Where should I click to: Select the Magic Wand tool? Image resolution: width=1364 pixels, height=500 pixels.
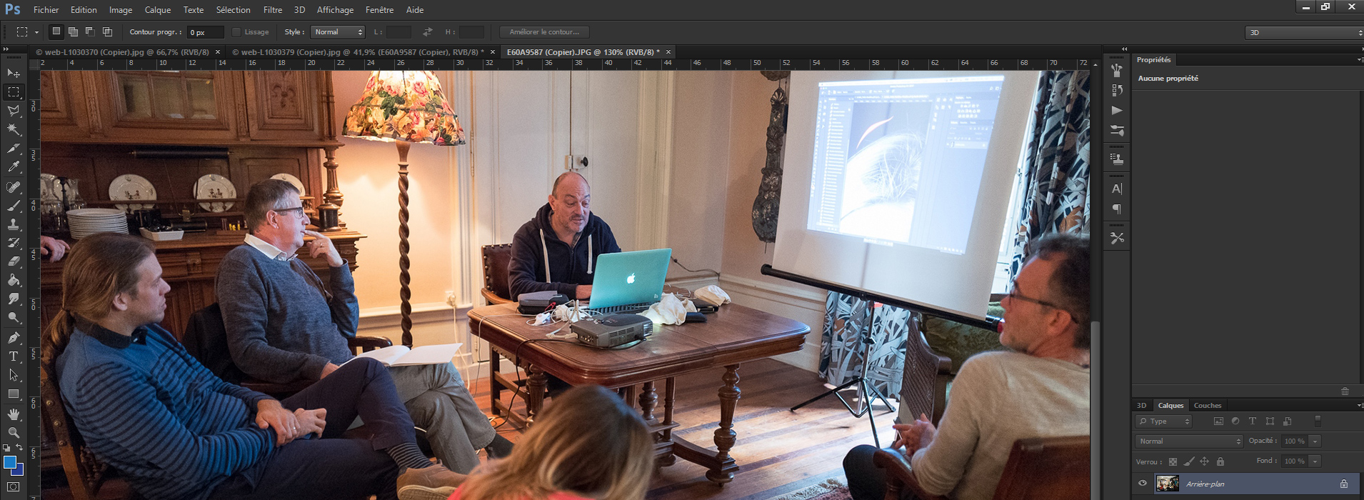tap(14, 129)
